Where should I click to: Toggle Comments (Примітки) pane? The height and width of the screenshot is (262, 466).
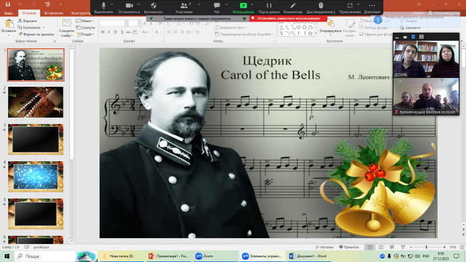[x=349, y=247]
